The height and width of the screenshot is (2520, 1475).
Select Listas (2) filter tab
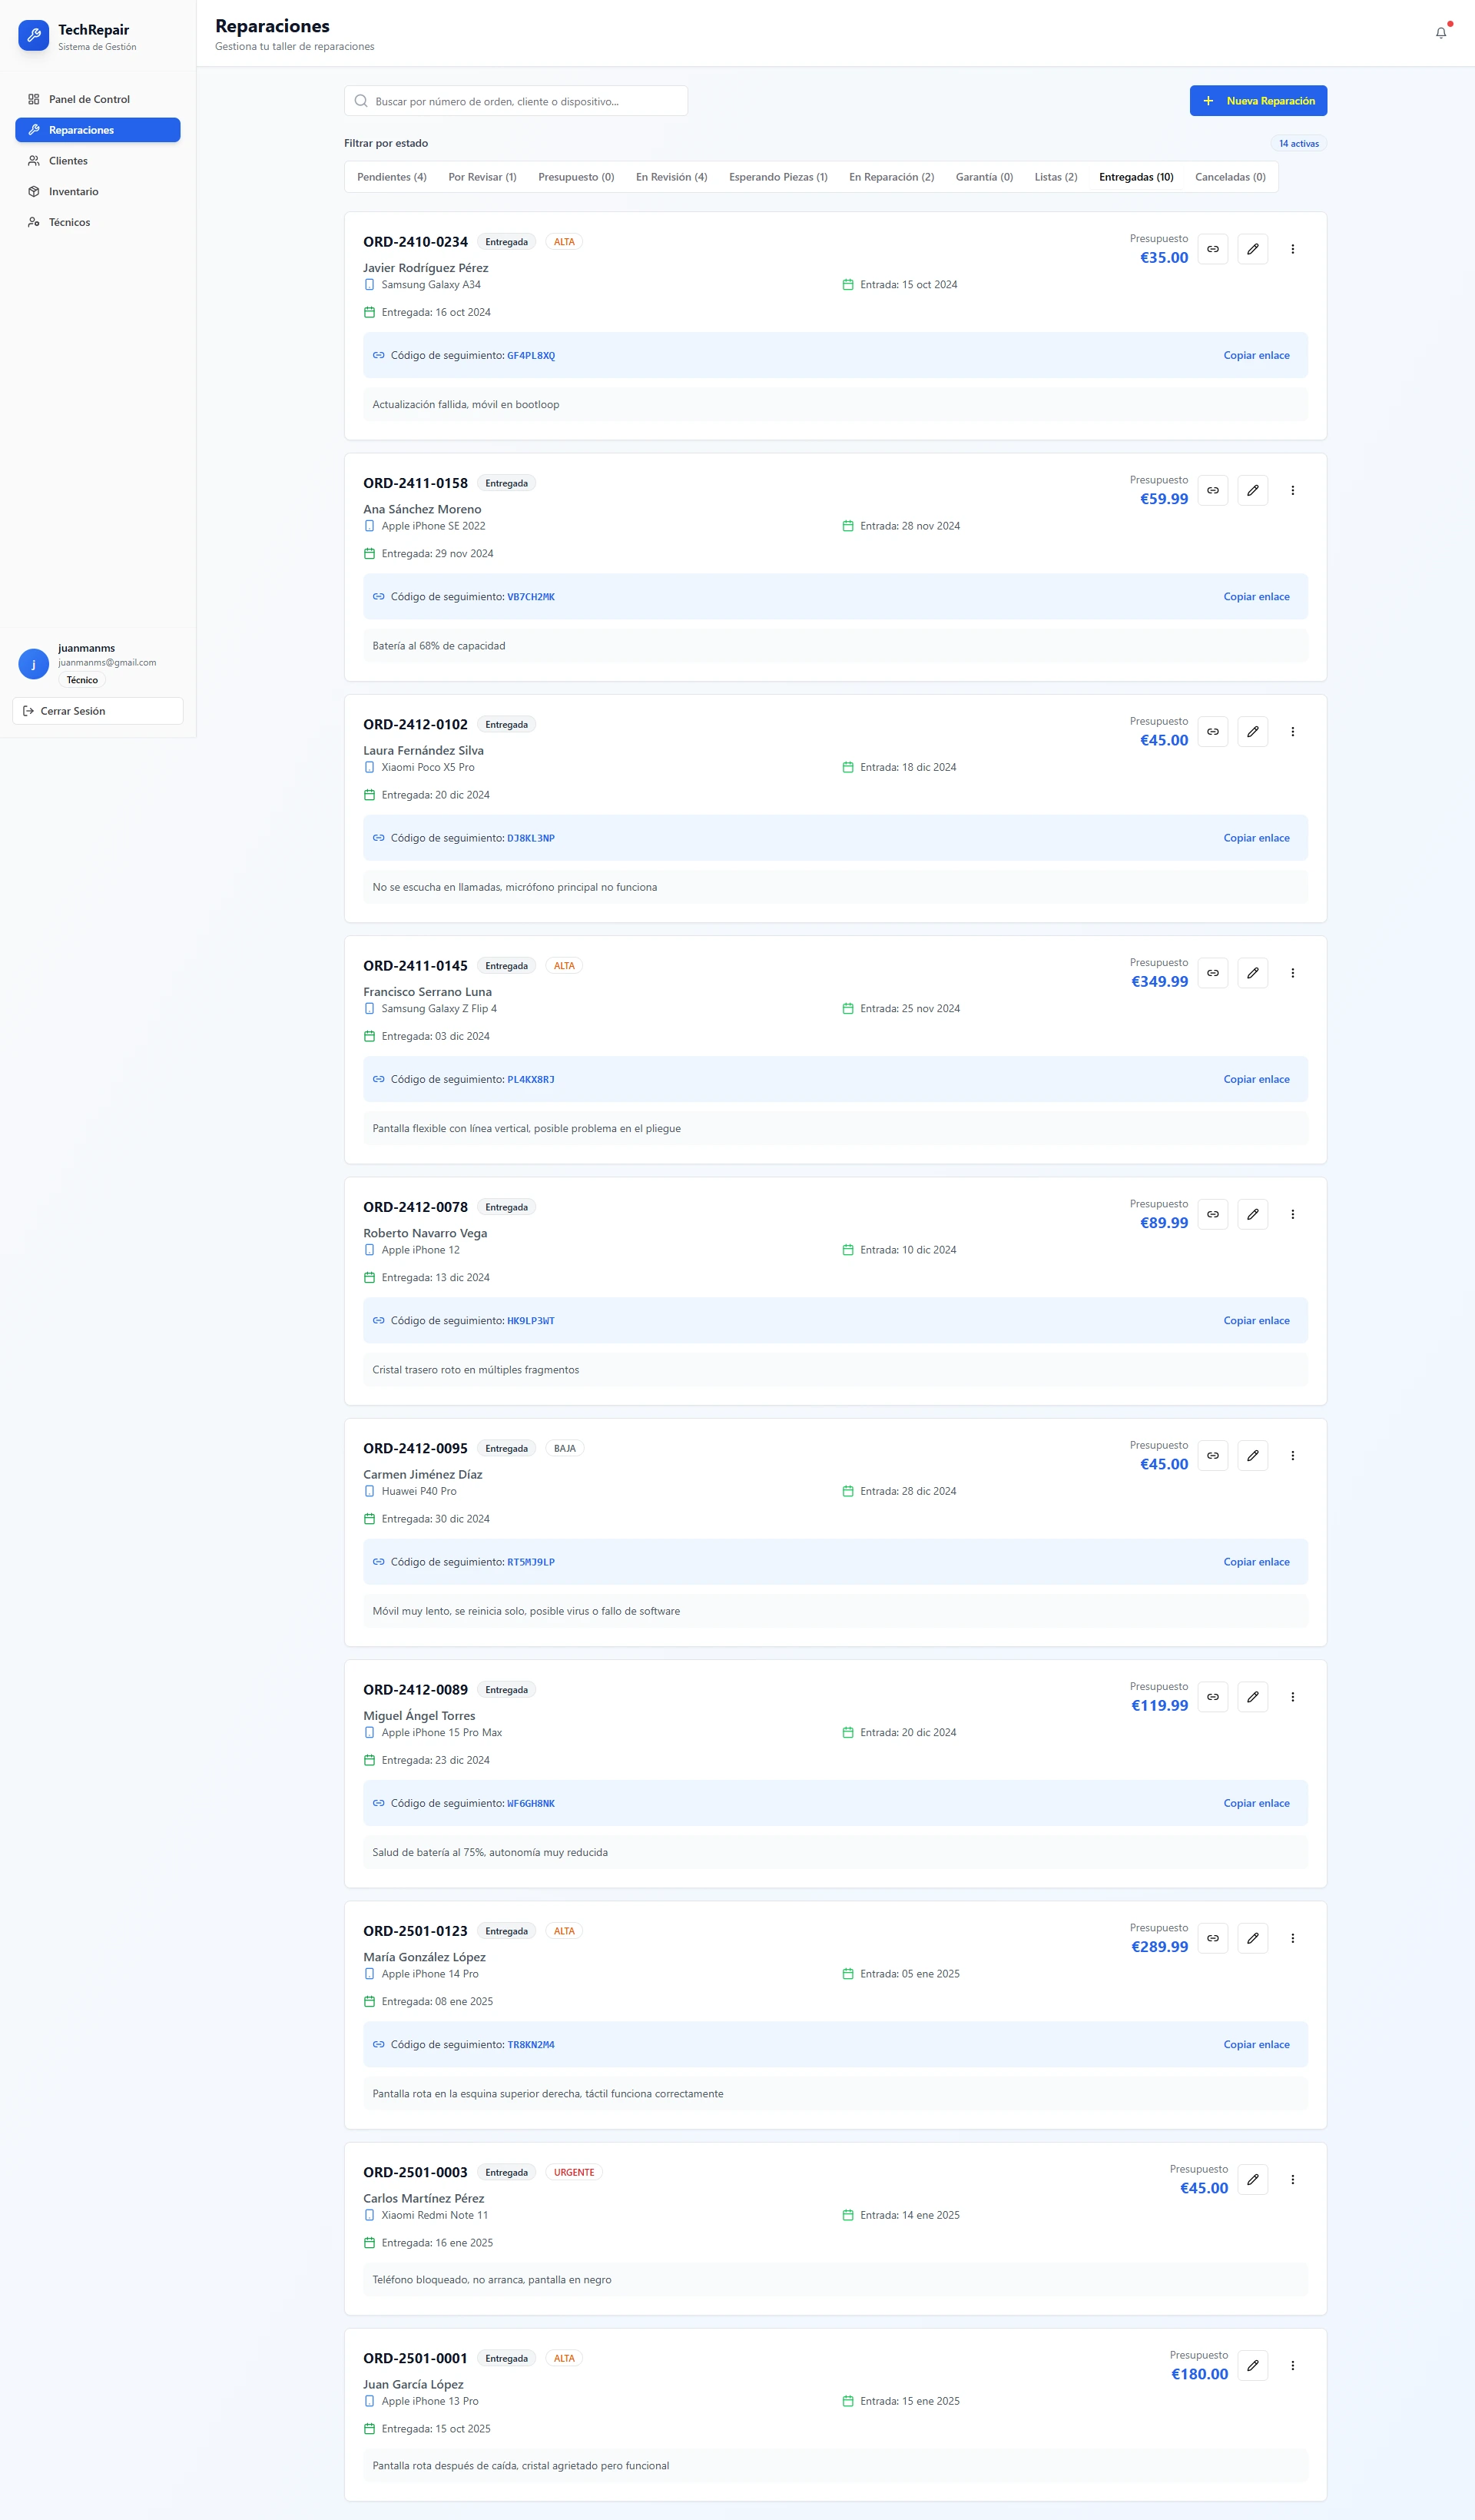tap(1056, 177)
